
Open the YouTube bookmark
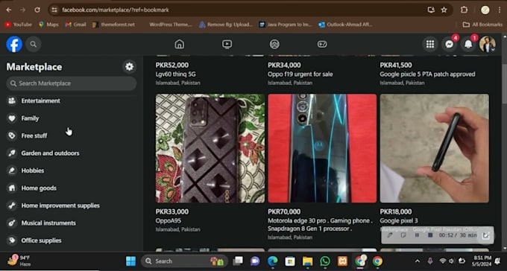18,25
